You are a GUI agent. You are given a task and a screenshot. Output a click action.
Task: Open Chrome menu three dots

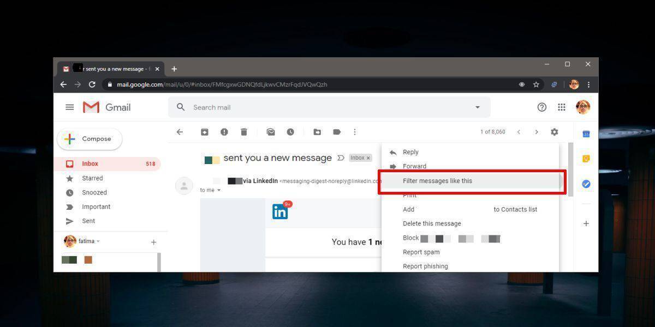tap(588, 84)
